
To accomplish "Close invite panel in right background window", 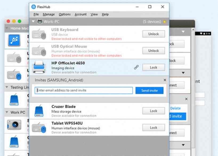I will pos(187,99).
